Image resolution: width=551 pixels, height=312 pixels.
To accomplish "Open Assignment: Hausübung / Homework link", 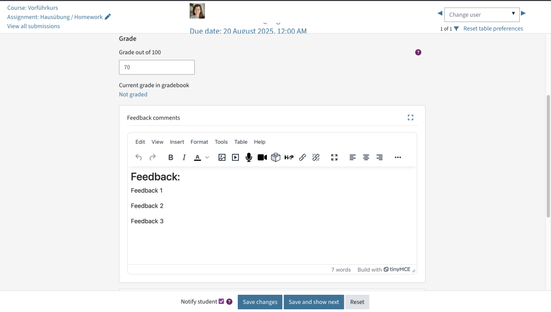I will click(55, 17).
